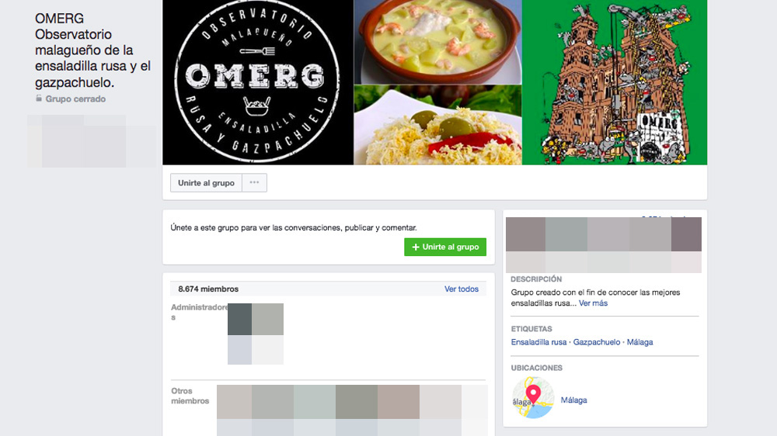The width and height of the screenshot is (777, 436).
Task: Click the OMERG group title text
Action: [x=92, y=50]
